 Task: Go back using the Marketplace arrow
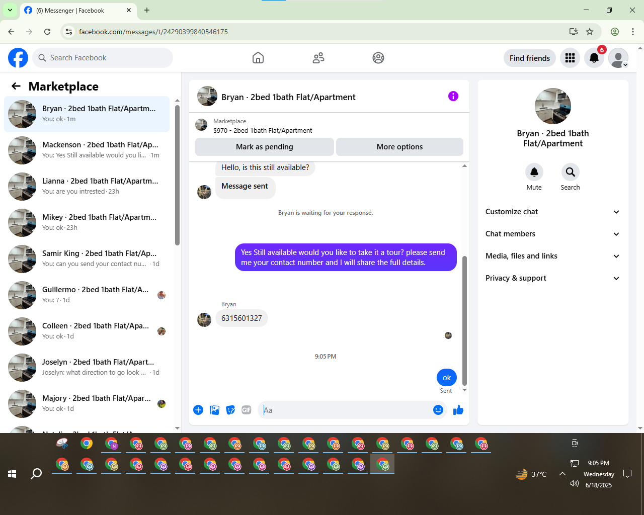pos(16,86)
